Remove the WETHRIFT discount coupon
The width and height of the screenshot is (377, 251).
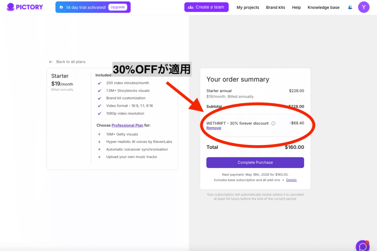[214, 128]
